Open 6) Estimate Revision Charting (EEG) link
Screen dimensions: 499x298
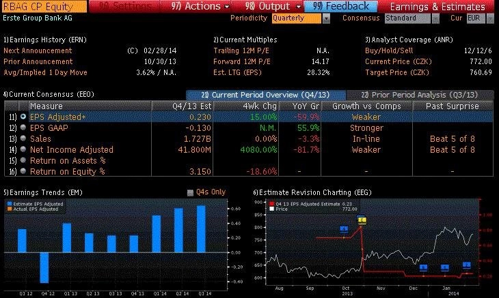(x=312, y=192)
